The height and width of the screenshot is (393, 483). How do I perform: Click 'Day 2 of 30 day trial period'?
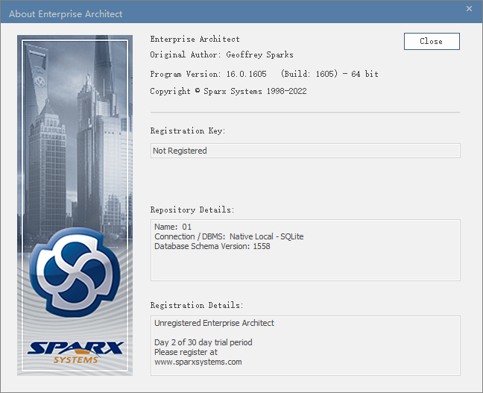(203, 342)
